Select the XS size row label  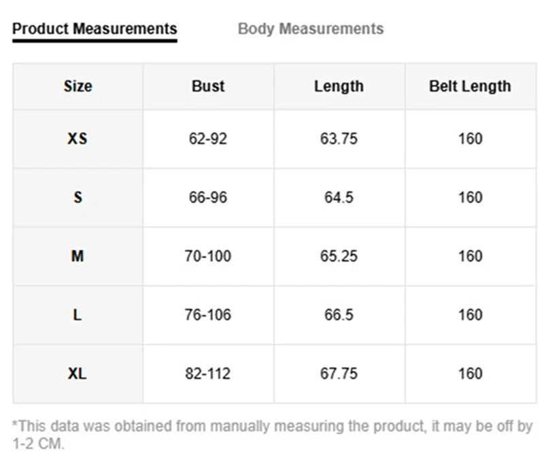[78, 139]
